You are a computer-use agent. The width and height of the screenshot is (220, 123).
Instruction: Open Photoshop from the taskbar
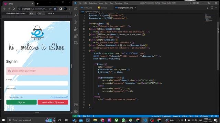click(x=88, y=120)
